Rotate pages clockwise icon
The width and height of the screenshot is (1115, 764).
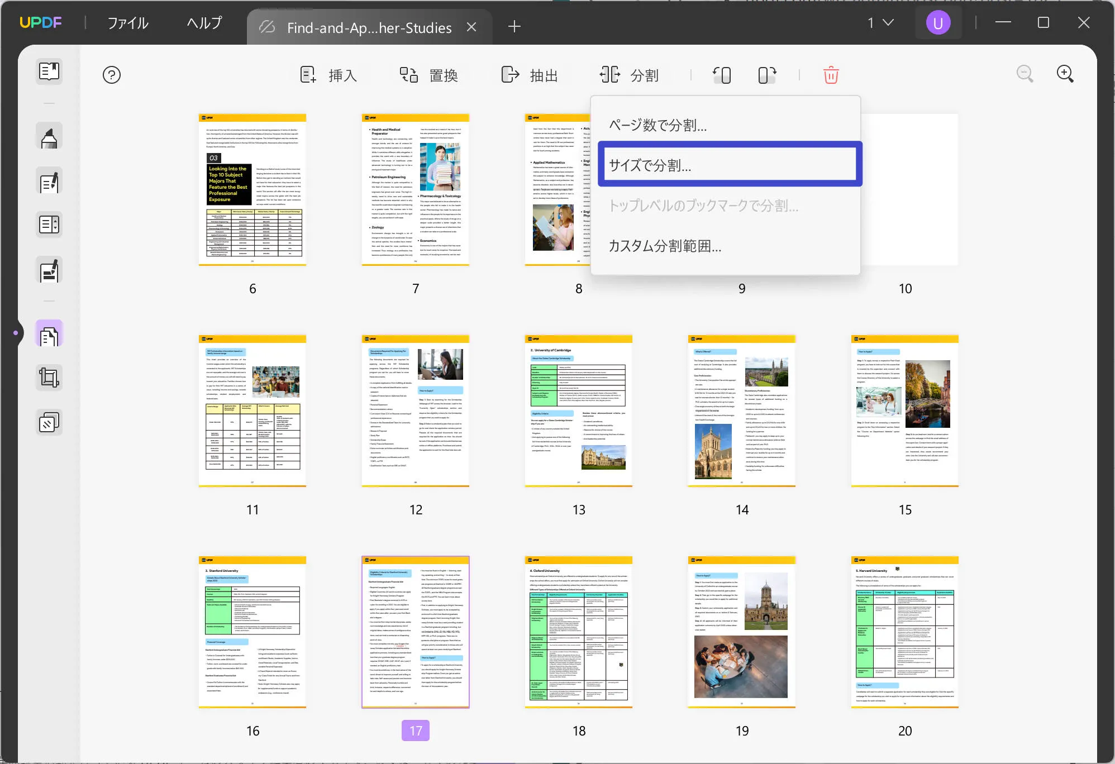(767, 75)
